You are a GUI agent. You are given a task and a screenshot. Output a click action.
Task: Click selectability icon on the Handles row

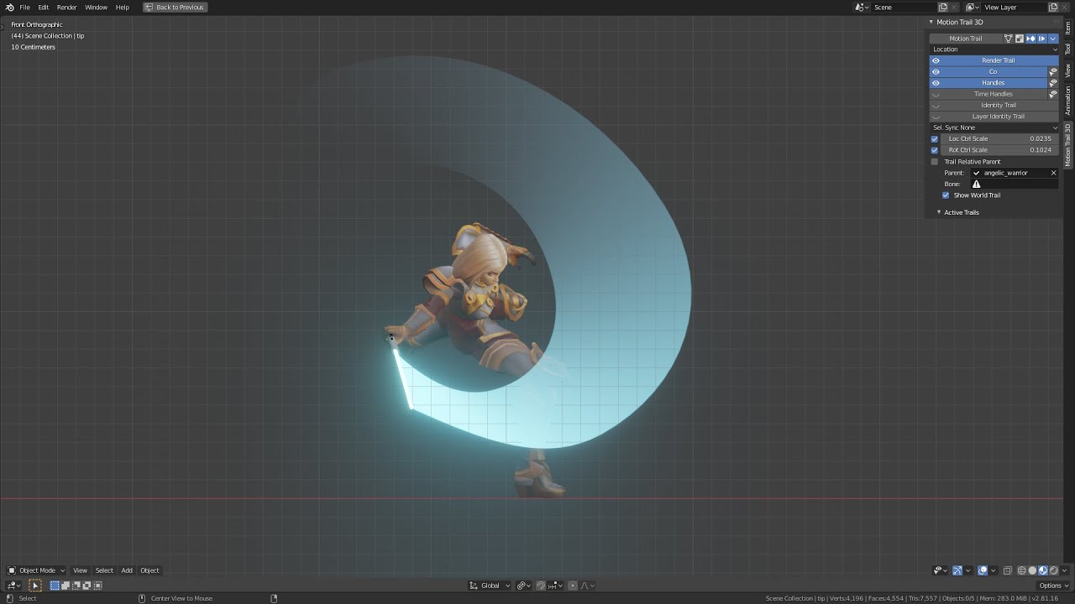[x=1053, y=83]
